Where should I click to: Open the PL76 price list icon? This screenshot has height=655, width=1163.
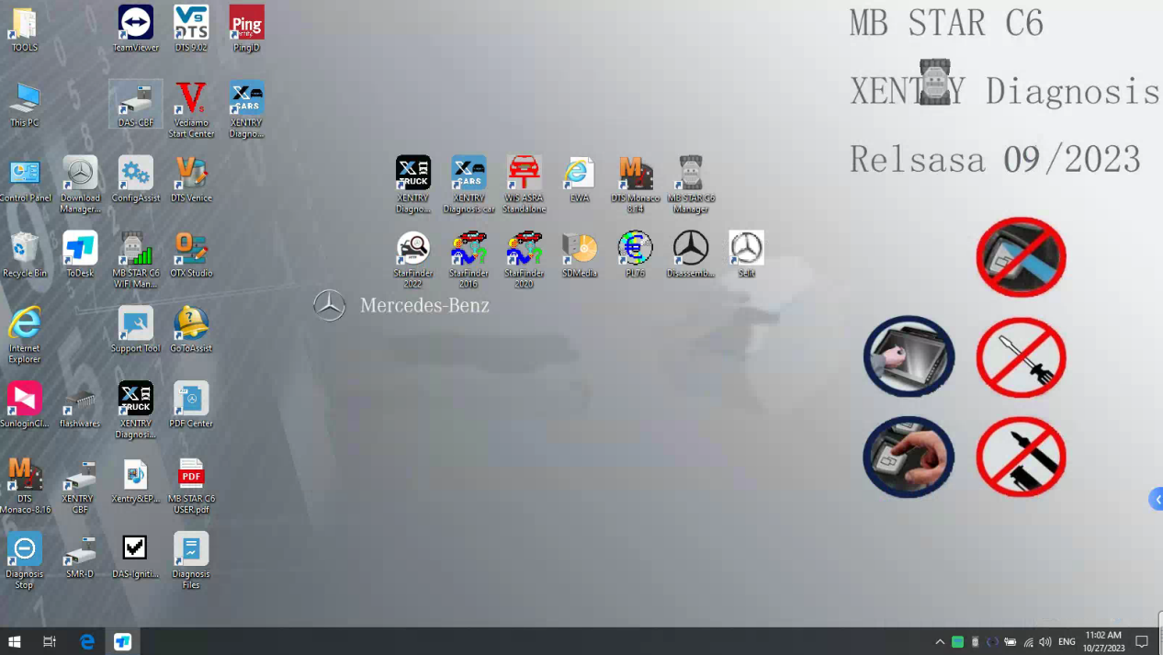pos(635,250)
